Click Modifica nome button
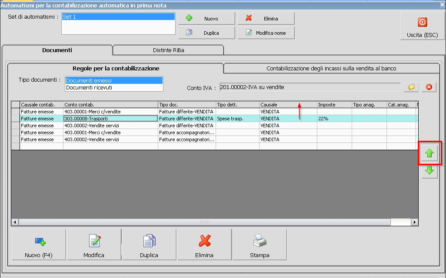 266,33
